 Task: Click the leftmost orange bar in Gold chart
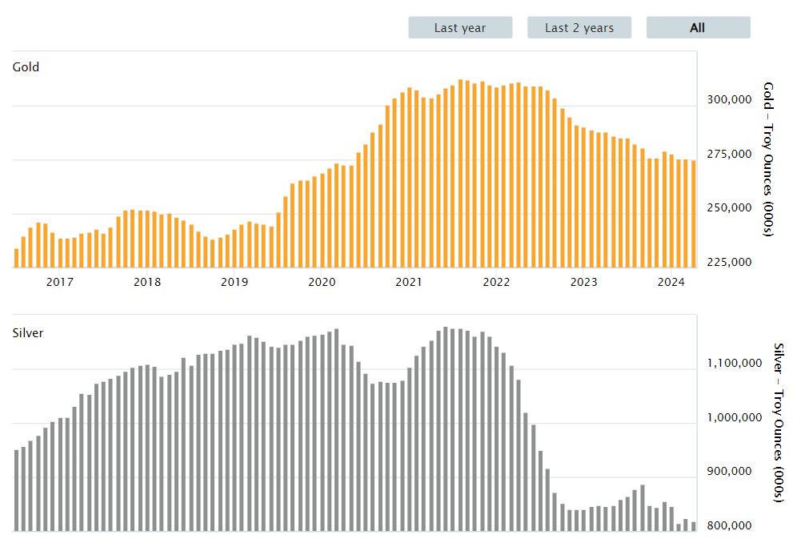pyautogui.click(x=16, y=258)
